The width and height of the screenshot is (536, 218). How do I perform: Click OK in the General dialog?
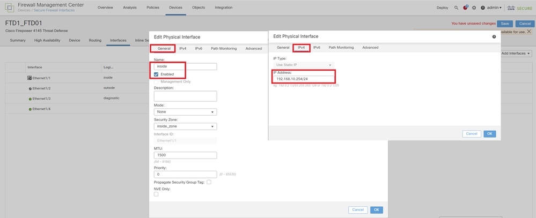pyautogui.click(x=376, y=210)
